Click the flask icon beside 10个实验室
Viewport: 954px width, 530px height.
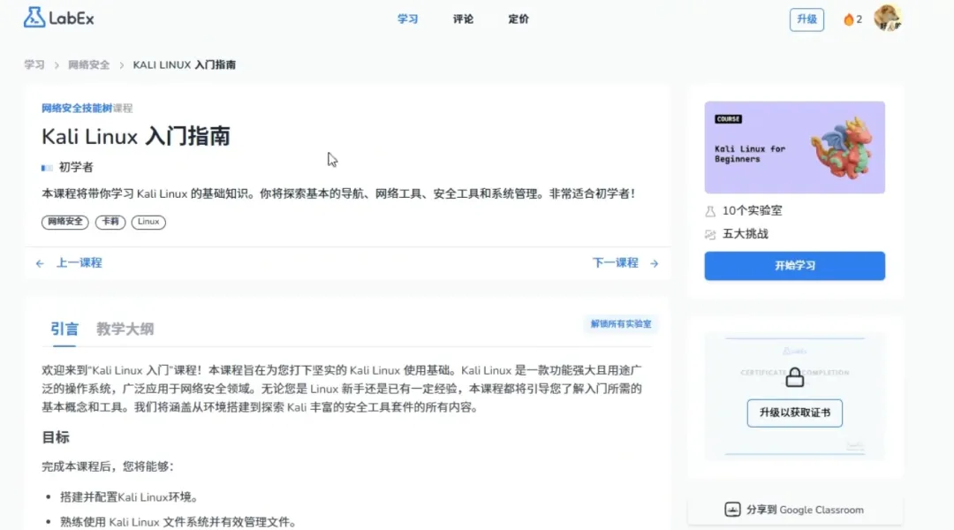(710, 211)
